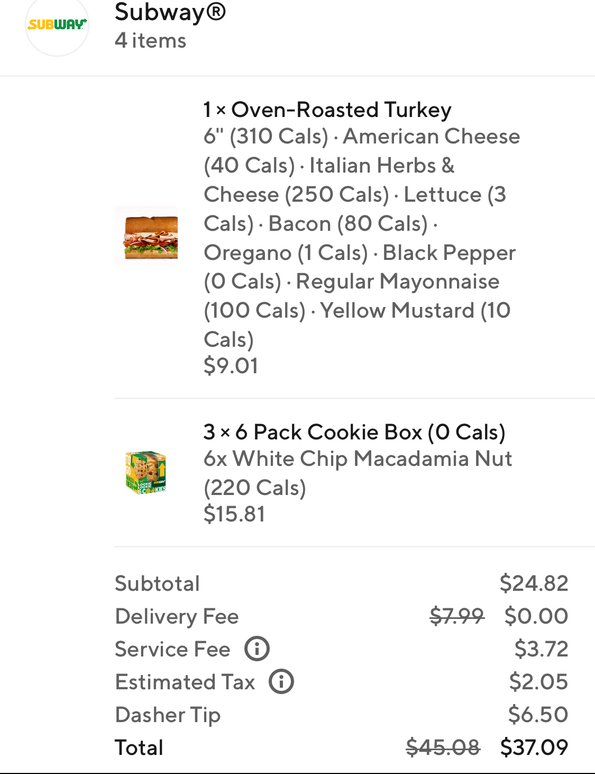The image size is (595, 774).
Task: Tap the 4 items count text
Action: [x=151, y=41]
